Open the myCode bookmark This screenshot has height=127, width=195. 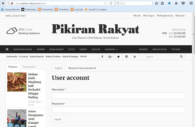[x=77, y=9]
